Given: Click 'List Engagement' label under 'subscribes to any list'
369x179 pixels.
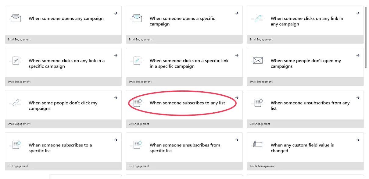Looking at the screenshot, I should pos(139,124).
